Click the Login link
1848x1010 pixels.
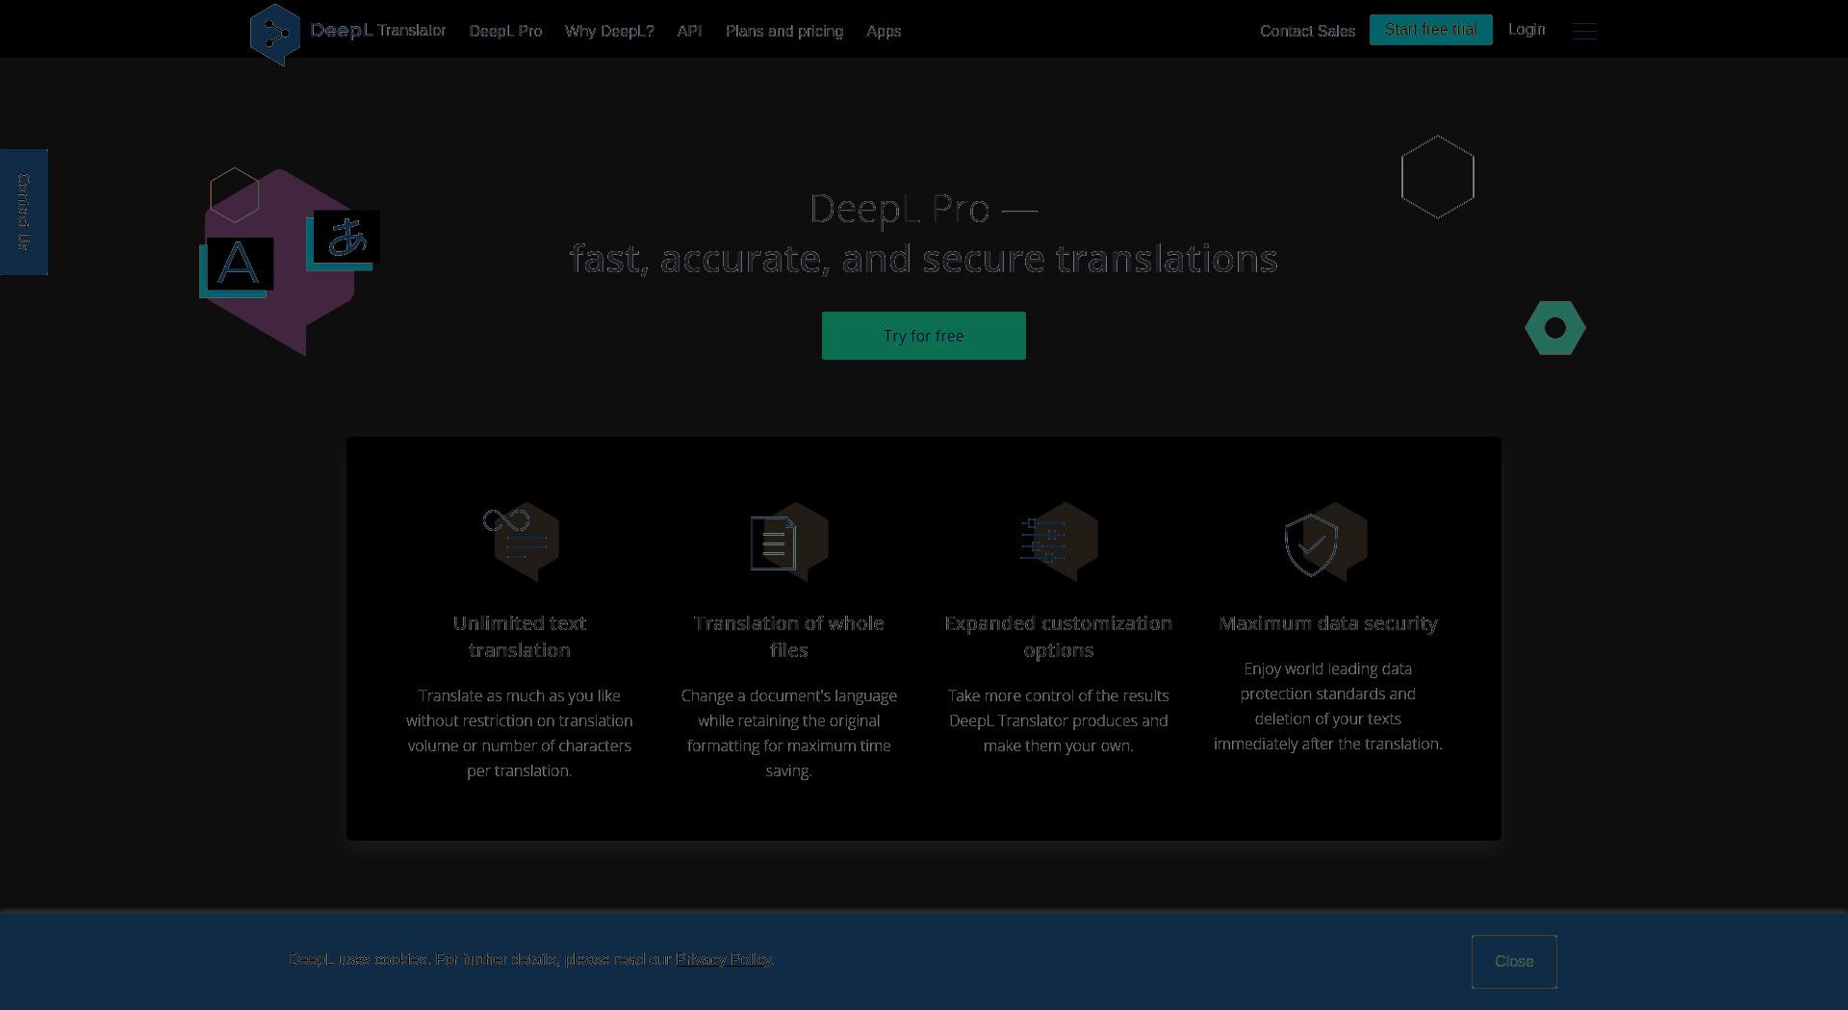(x=1527, y=30)
